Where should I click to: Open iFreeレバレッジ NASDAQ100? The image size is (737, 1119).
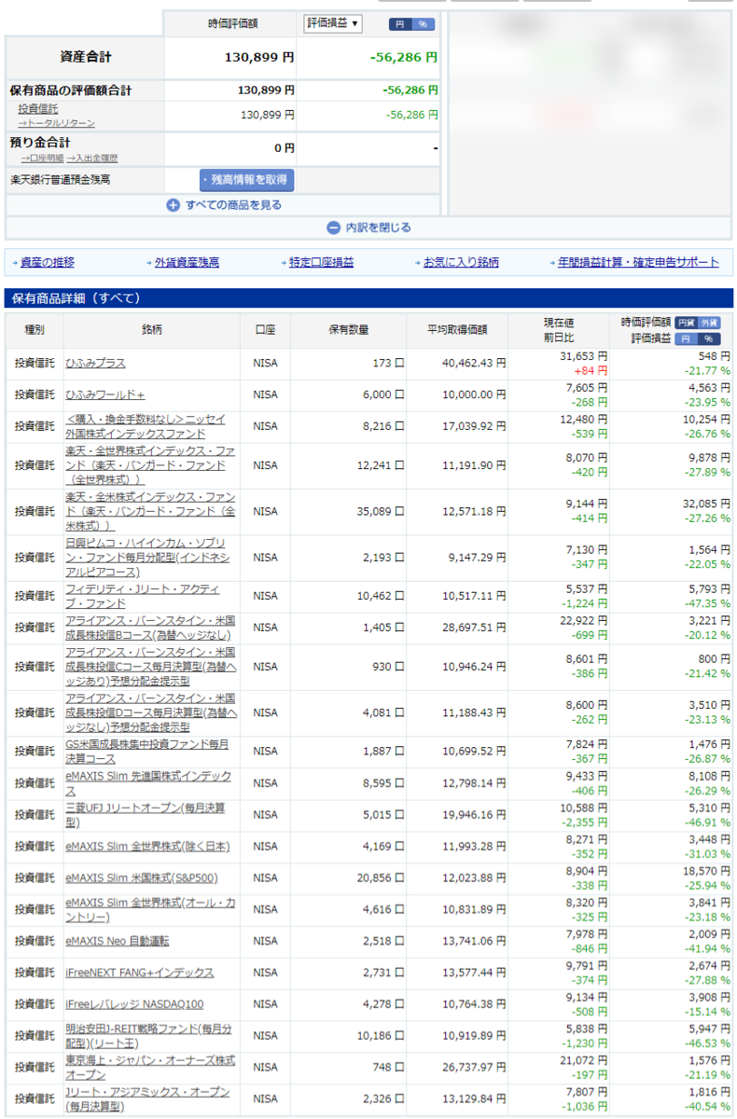(x=134, y=1004)
